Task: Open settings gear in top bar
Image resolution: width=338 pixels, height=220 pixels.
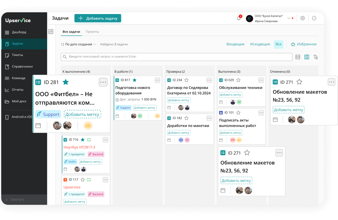Action: (x=302, y=18)
